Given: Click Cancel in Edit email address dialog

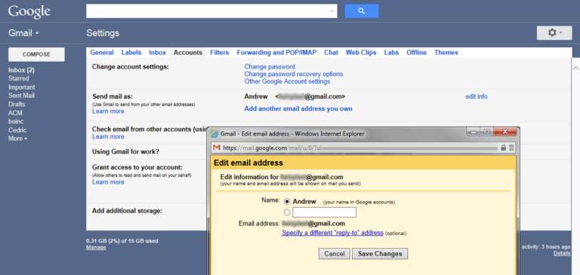Looking at the screenshot, I should 335,254.
